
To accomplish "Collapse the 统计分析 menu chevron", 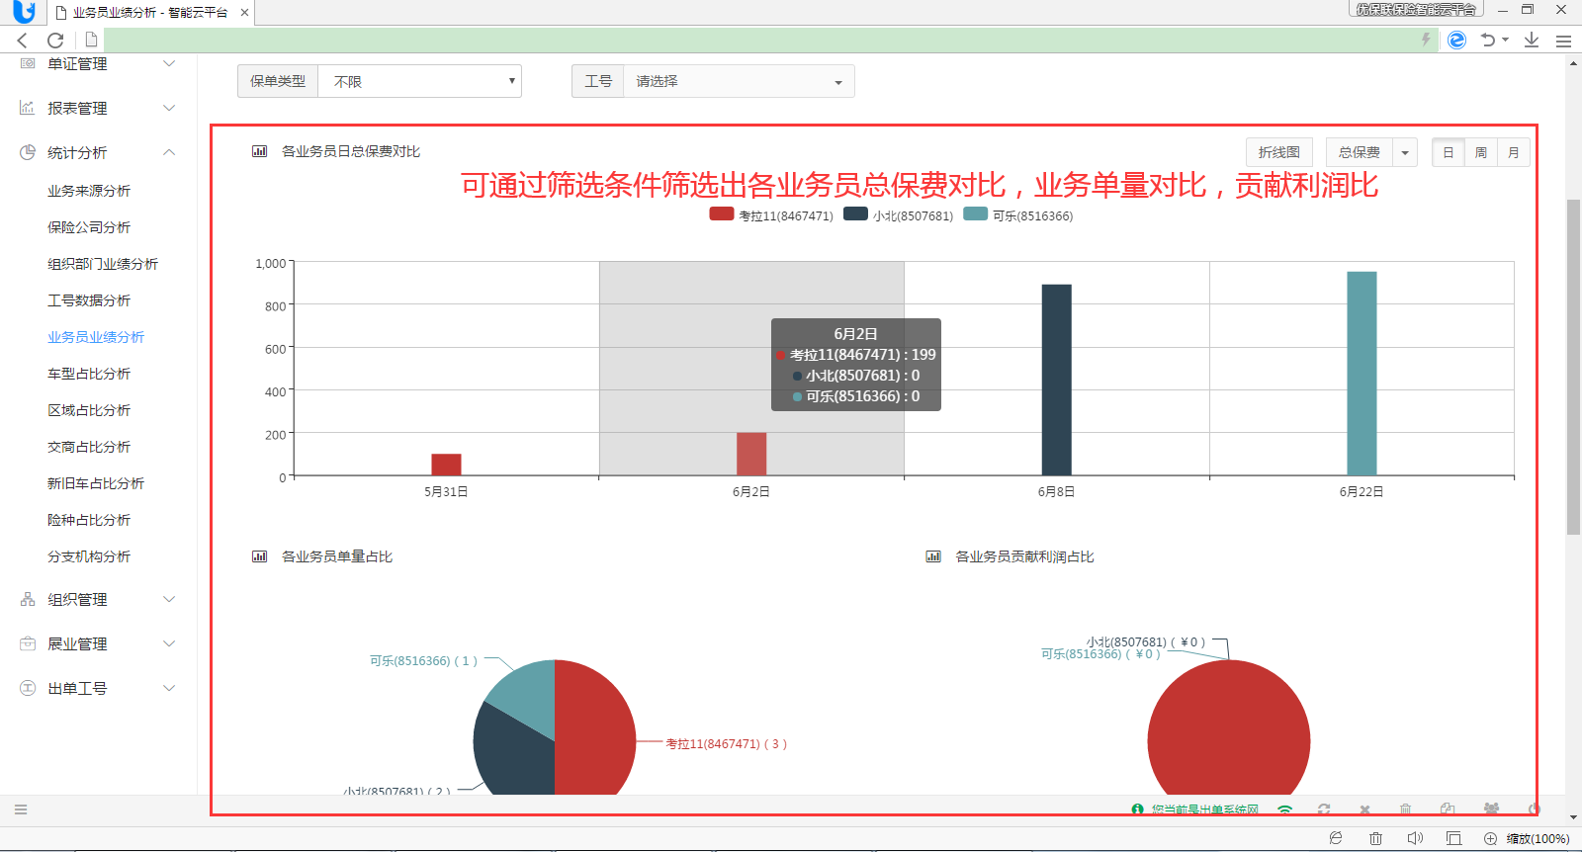I will pos(169,152).
